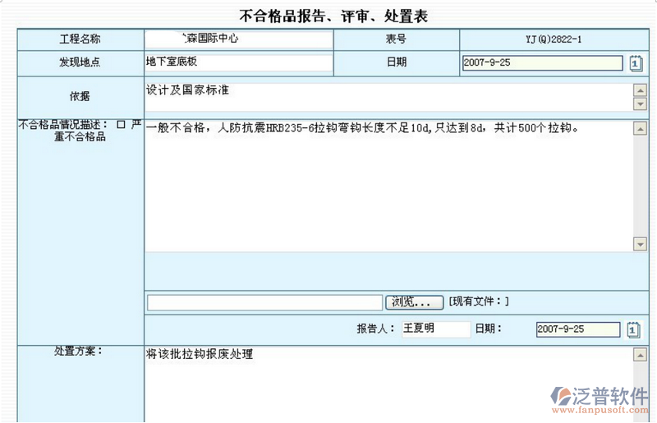Focus the 发现地点 field with 地下室底板

[x=239, y=63]
